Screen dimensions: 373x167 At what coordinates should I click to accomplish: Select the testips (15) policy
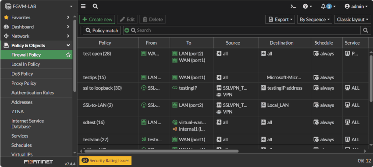pos(94,77)
